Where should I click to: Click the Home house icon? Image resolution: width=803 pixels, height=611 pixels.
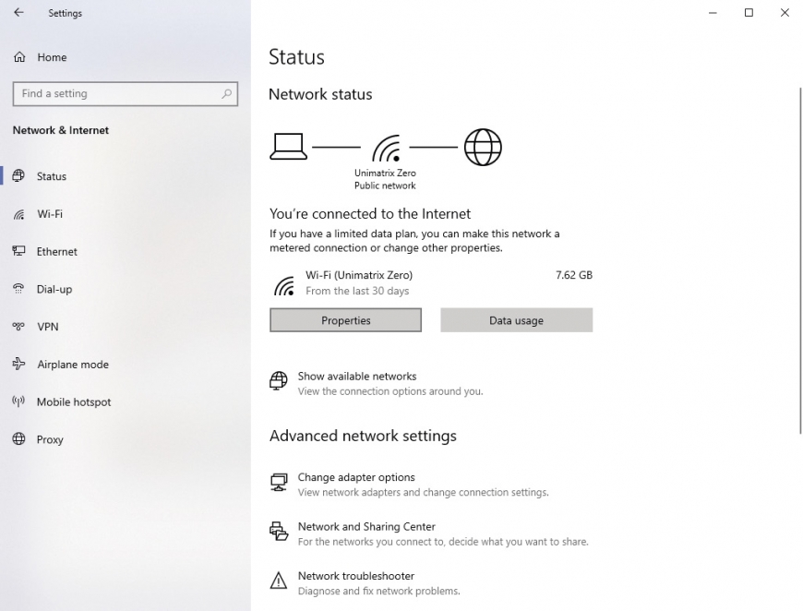(x=19, y=57)
